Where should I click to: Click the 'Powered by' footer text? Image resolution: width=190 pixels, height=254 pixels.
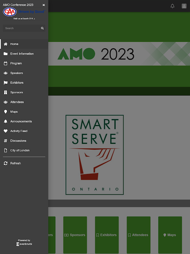click(24, 240)
